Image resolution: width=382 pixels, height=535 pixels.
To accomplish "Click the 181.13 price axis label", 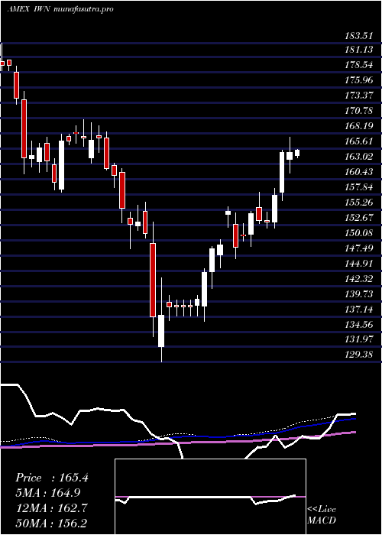I will pos(358,50).
